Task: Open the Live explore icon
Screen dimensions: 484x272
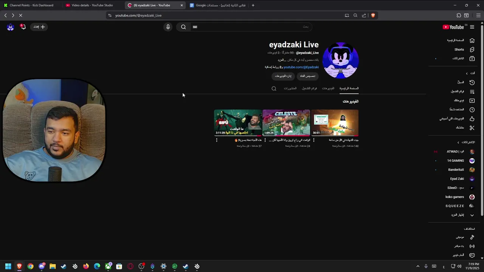Action: (x=472, y=246)
